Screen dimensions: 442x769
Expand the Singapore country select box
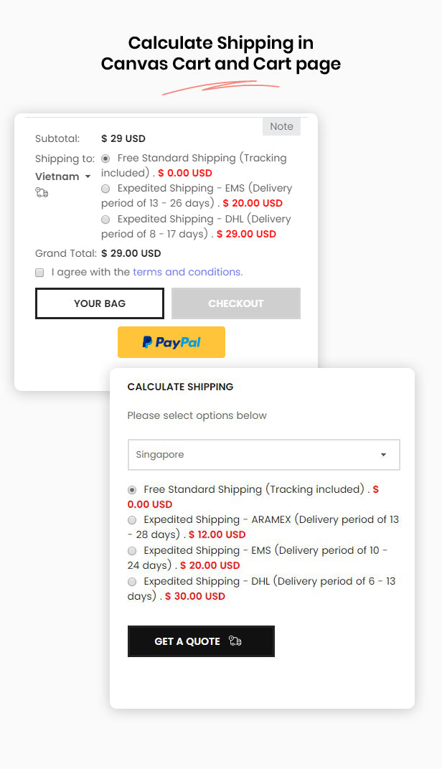pyautogui.click(x=264, y=455)
